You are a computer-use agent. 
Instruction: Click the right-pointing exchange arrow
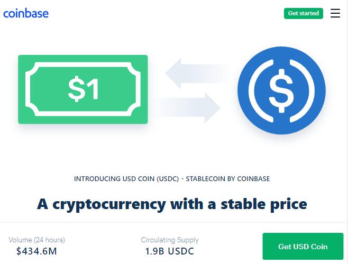coord(187,108)
